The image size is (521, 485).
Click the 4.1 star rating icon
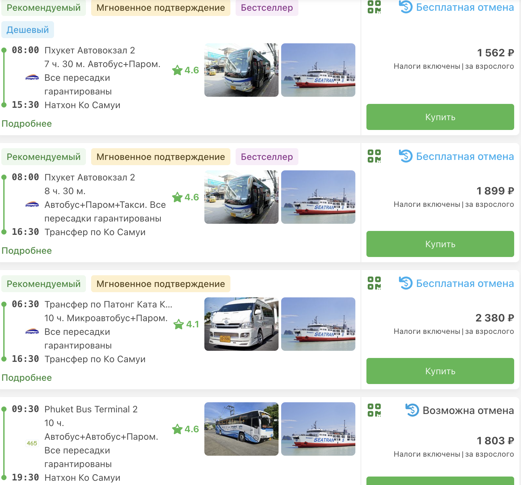pyautogui.click(x=179, y=324)
